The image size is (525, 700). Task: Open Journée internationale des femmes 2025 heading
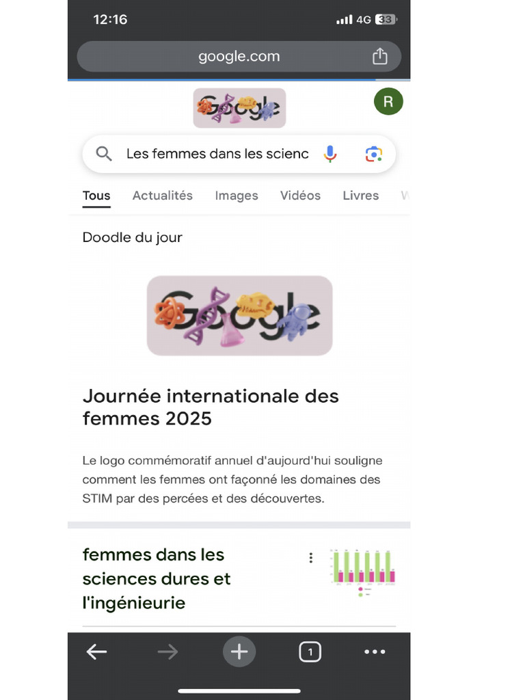point(211,407)
